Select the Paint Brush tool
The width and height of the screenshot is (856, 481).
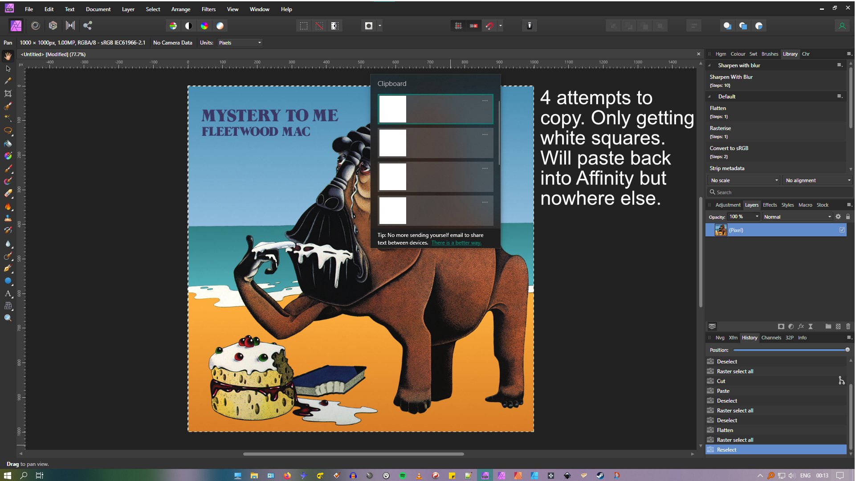[x=8, y=169]
